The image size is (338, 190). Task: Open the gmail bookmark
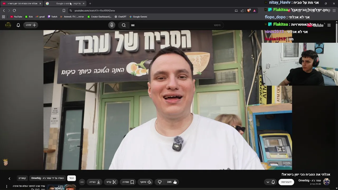click(40, 17)
